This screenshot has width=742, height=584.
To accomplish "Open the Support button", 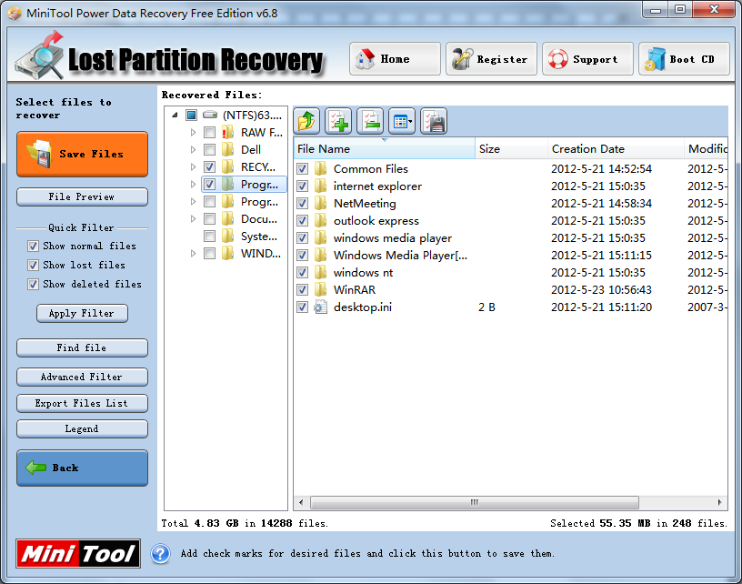I will [587, 59].
